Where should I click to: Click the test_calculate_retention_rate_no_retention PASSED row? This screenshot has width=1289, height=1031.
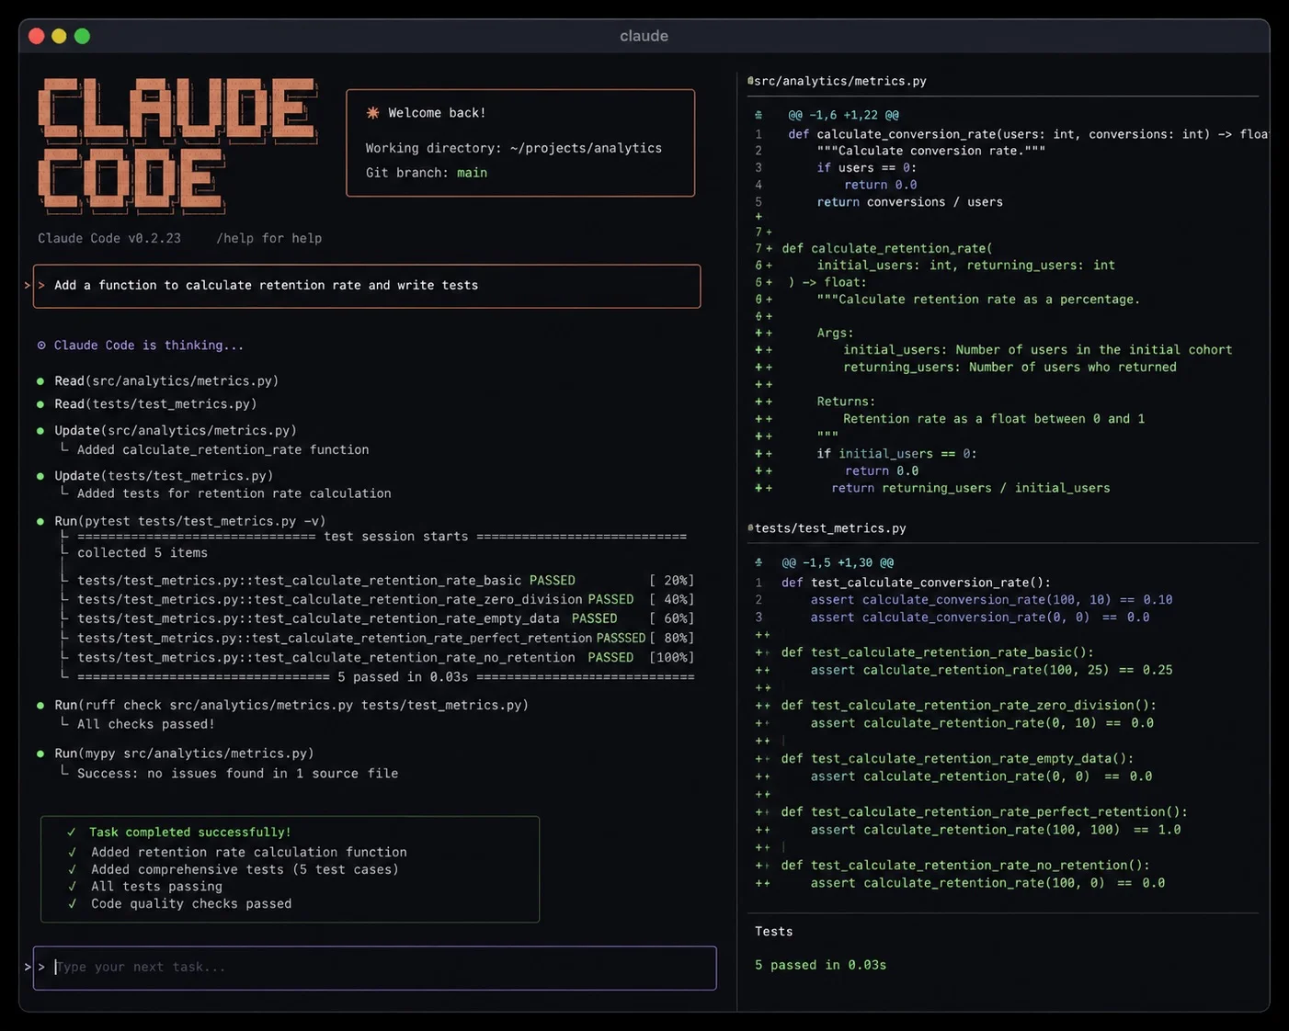coord(385,658)
